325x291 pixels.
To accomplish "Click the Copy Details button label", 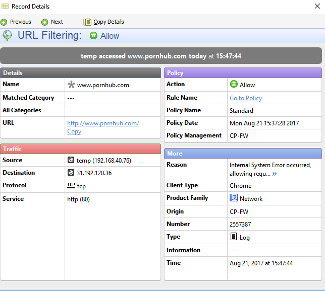I will 109,22.
